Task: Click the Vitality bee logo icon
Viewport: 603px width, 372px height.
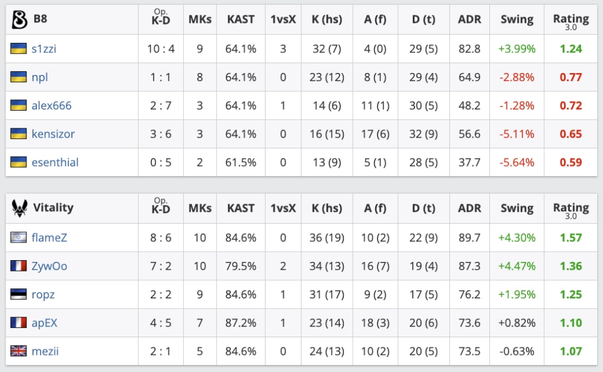Action: (19, 208)
